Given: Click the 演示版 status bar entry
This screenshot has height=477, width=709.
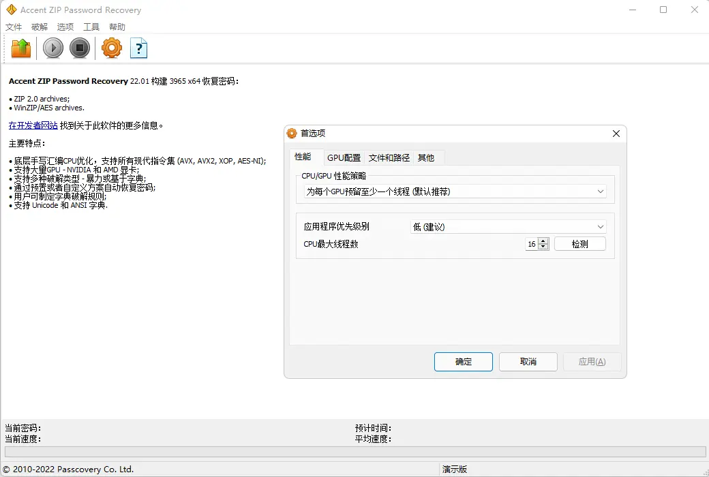Looking at the screenshot, I should pos(455,470).
